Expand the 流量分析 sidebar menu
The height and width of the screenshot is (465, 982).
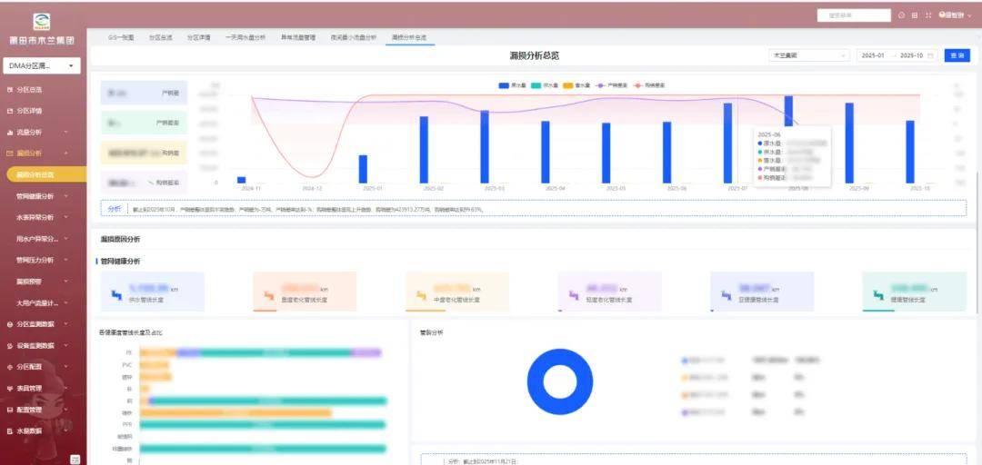[36, 132]
